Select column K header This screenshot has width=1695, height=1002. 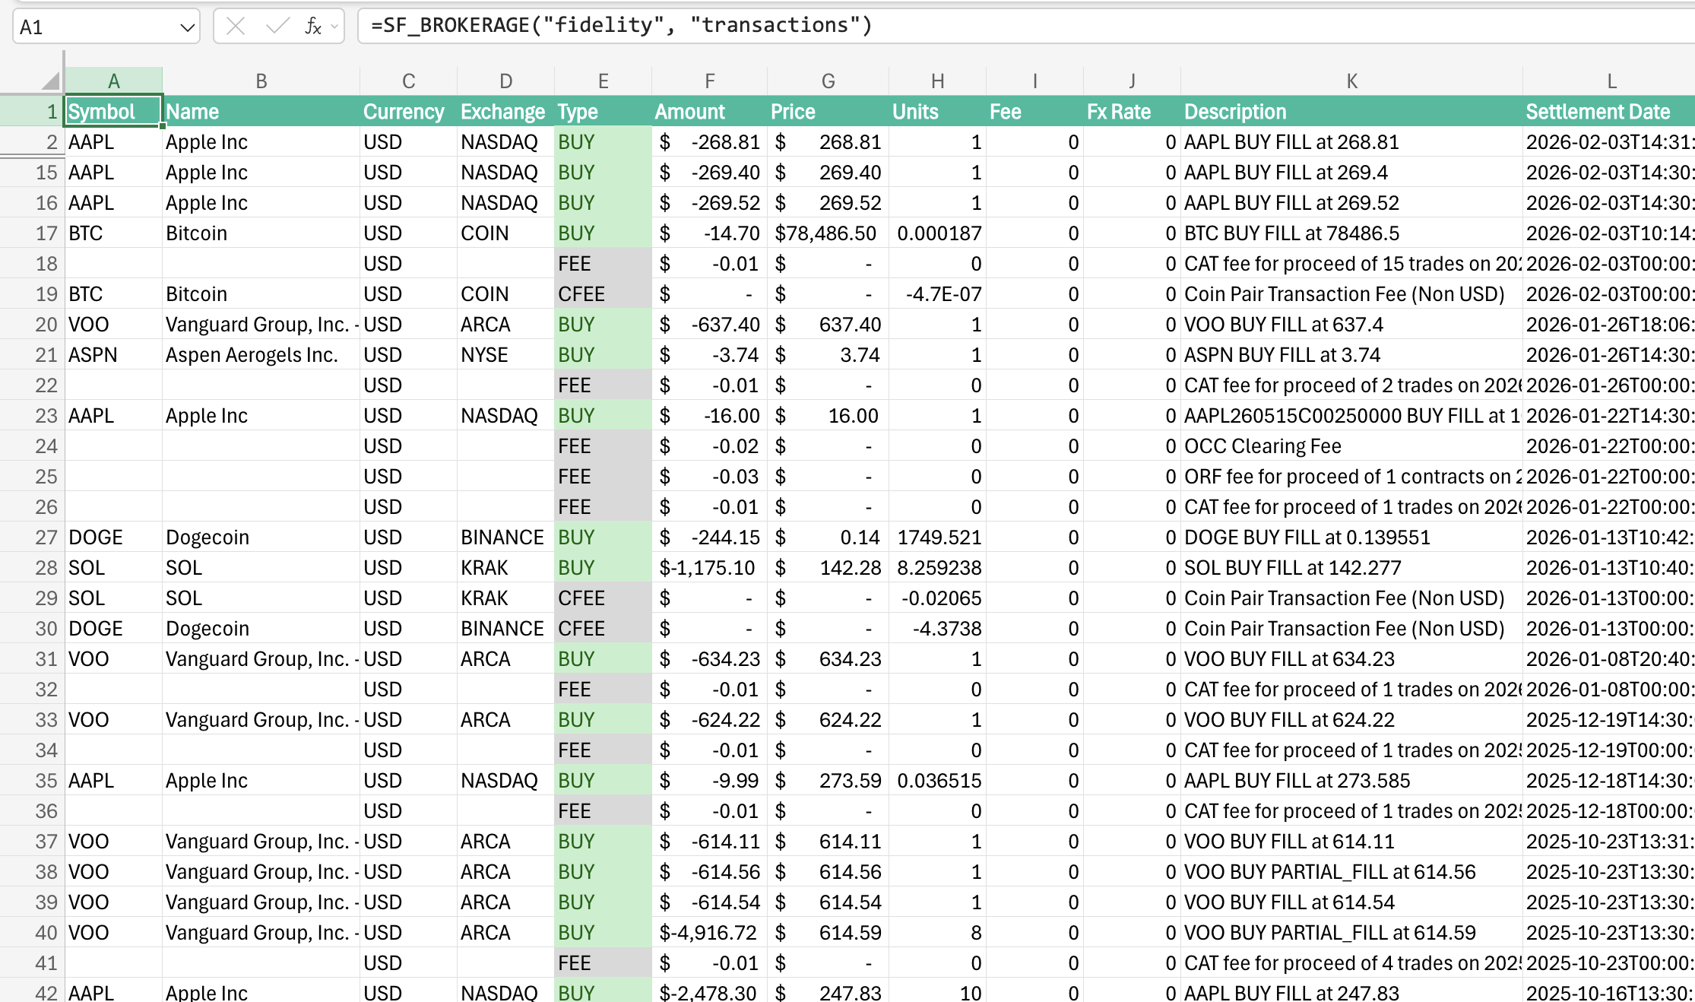coord(1351,81)
